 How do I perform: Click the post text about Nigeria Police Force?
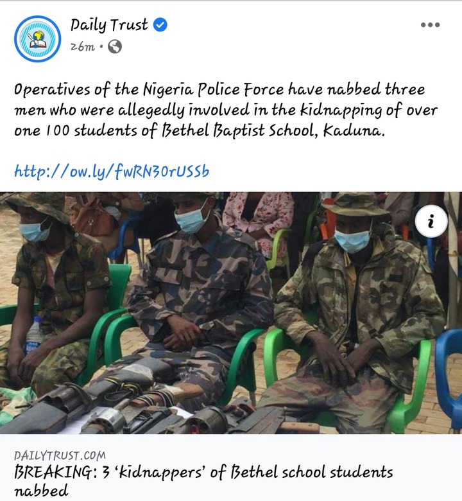[225, 110]
